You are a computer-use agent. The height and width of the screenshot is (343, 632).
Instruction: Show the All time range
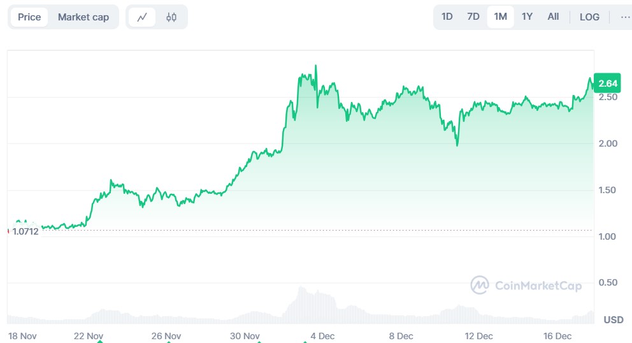pyautogui.click(x=553, y=17)
